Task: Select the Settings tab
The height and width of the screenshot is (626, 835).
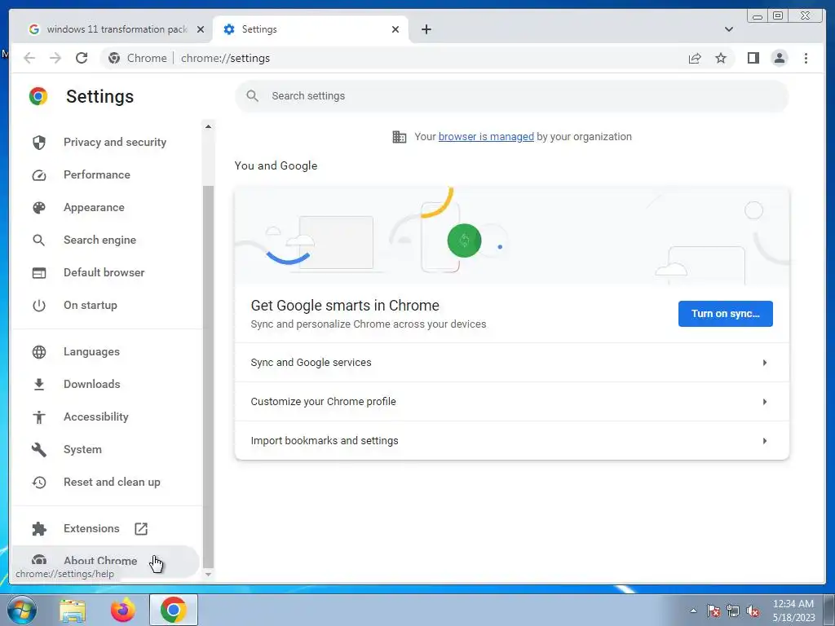Action: coord(311,29)
